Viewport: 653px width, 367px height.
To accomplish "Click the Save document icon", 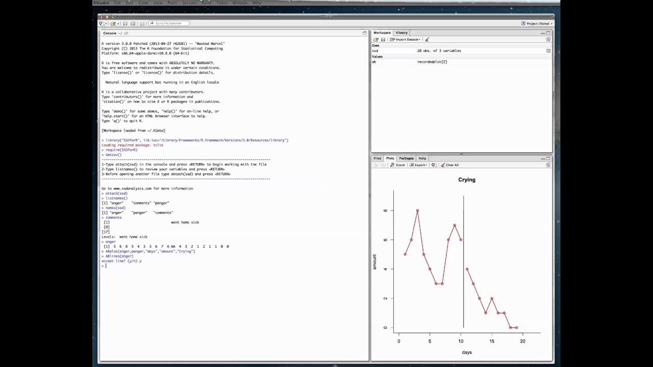I will (125, 23).
